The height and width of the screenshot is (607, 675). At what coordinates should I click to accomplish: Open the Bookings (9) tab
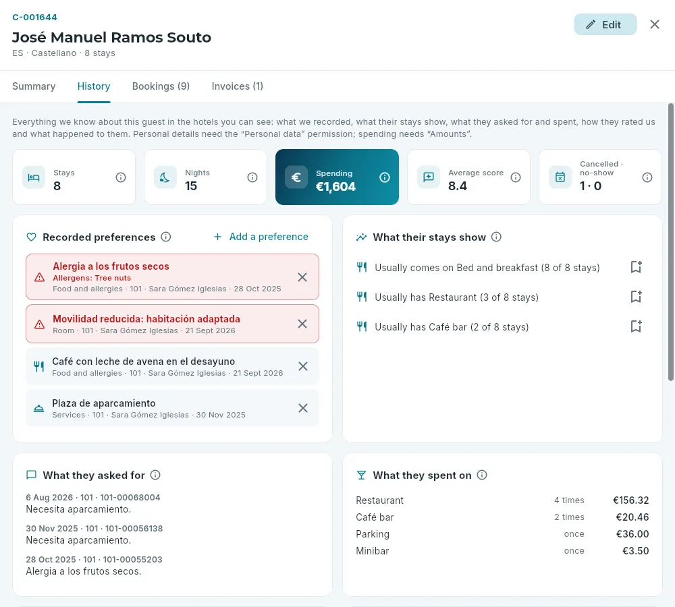pos(161,86)
